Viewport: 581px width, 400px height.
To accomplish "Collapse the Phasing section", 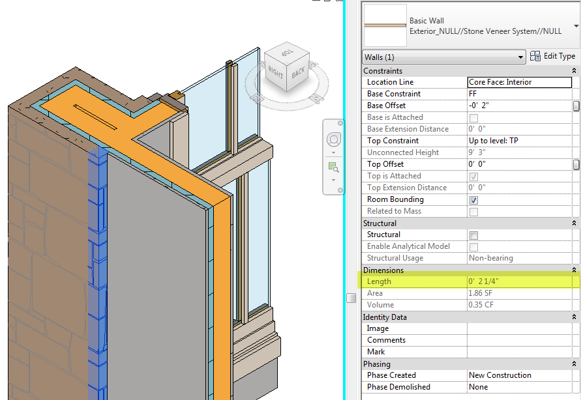I will tap(573, 364).
